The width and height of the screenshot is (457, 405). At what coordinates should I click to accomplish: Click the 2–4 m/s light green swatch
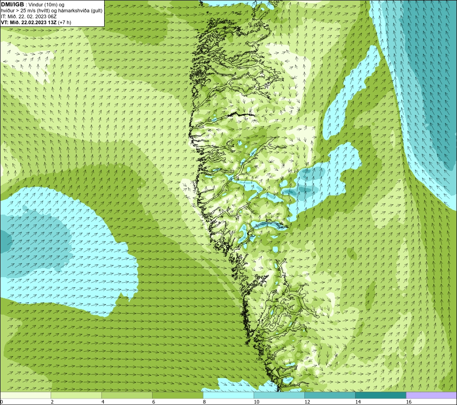tap(76, 395)
